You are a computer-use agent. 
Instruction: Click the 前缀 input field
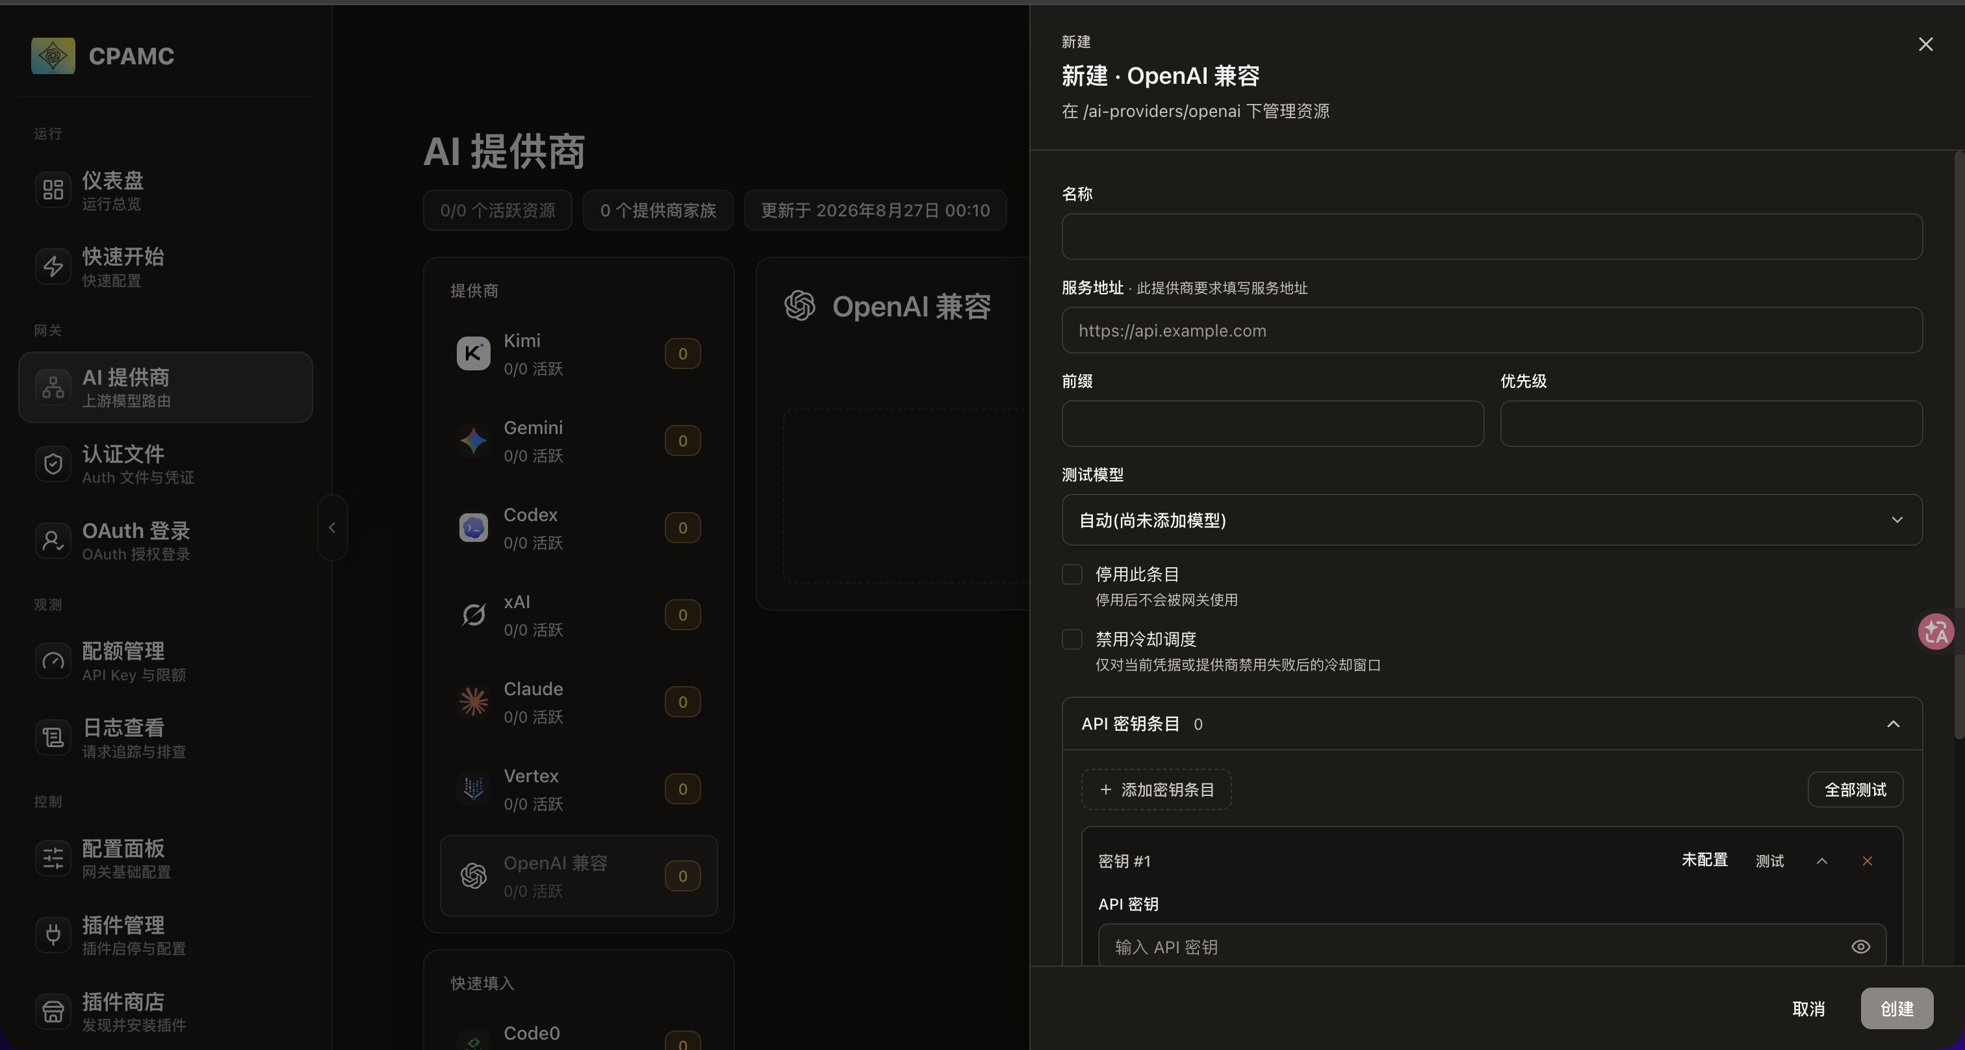[x=1272, y=423]
